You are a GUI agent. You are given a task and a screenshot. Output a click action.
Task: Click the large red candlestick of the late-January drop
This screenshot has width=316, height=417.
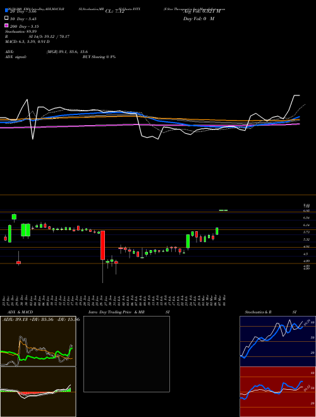(102, 245)
